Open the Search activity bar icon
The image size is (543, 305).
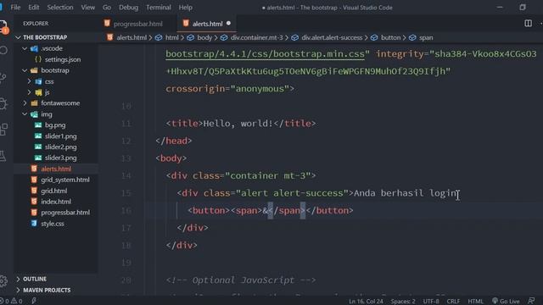(x=3, y=51)
